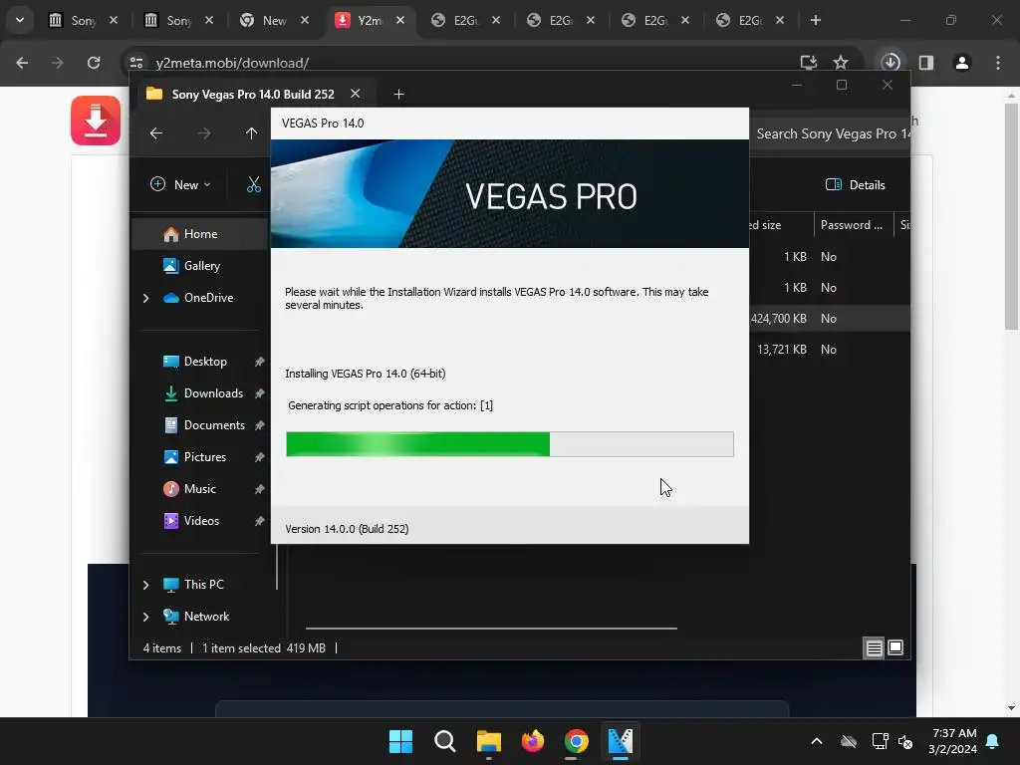The image size is (1020, 765).
Task: Open Chrome tab search dropdown
Action: [x=20, y=20]
